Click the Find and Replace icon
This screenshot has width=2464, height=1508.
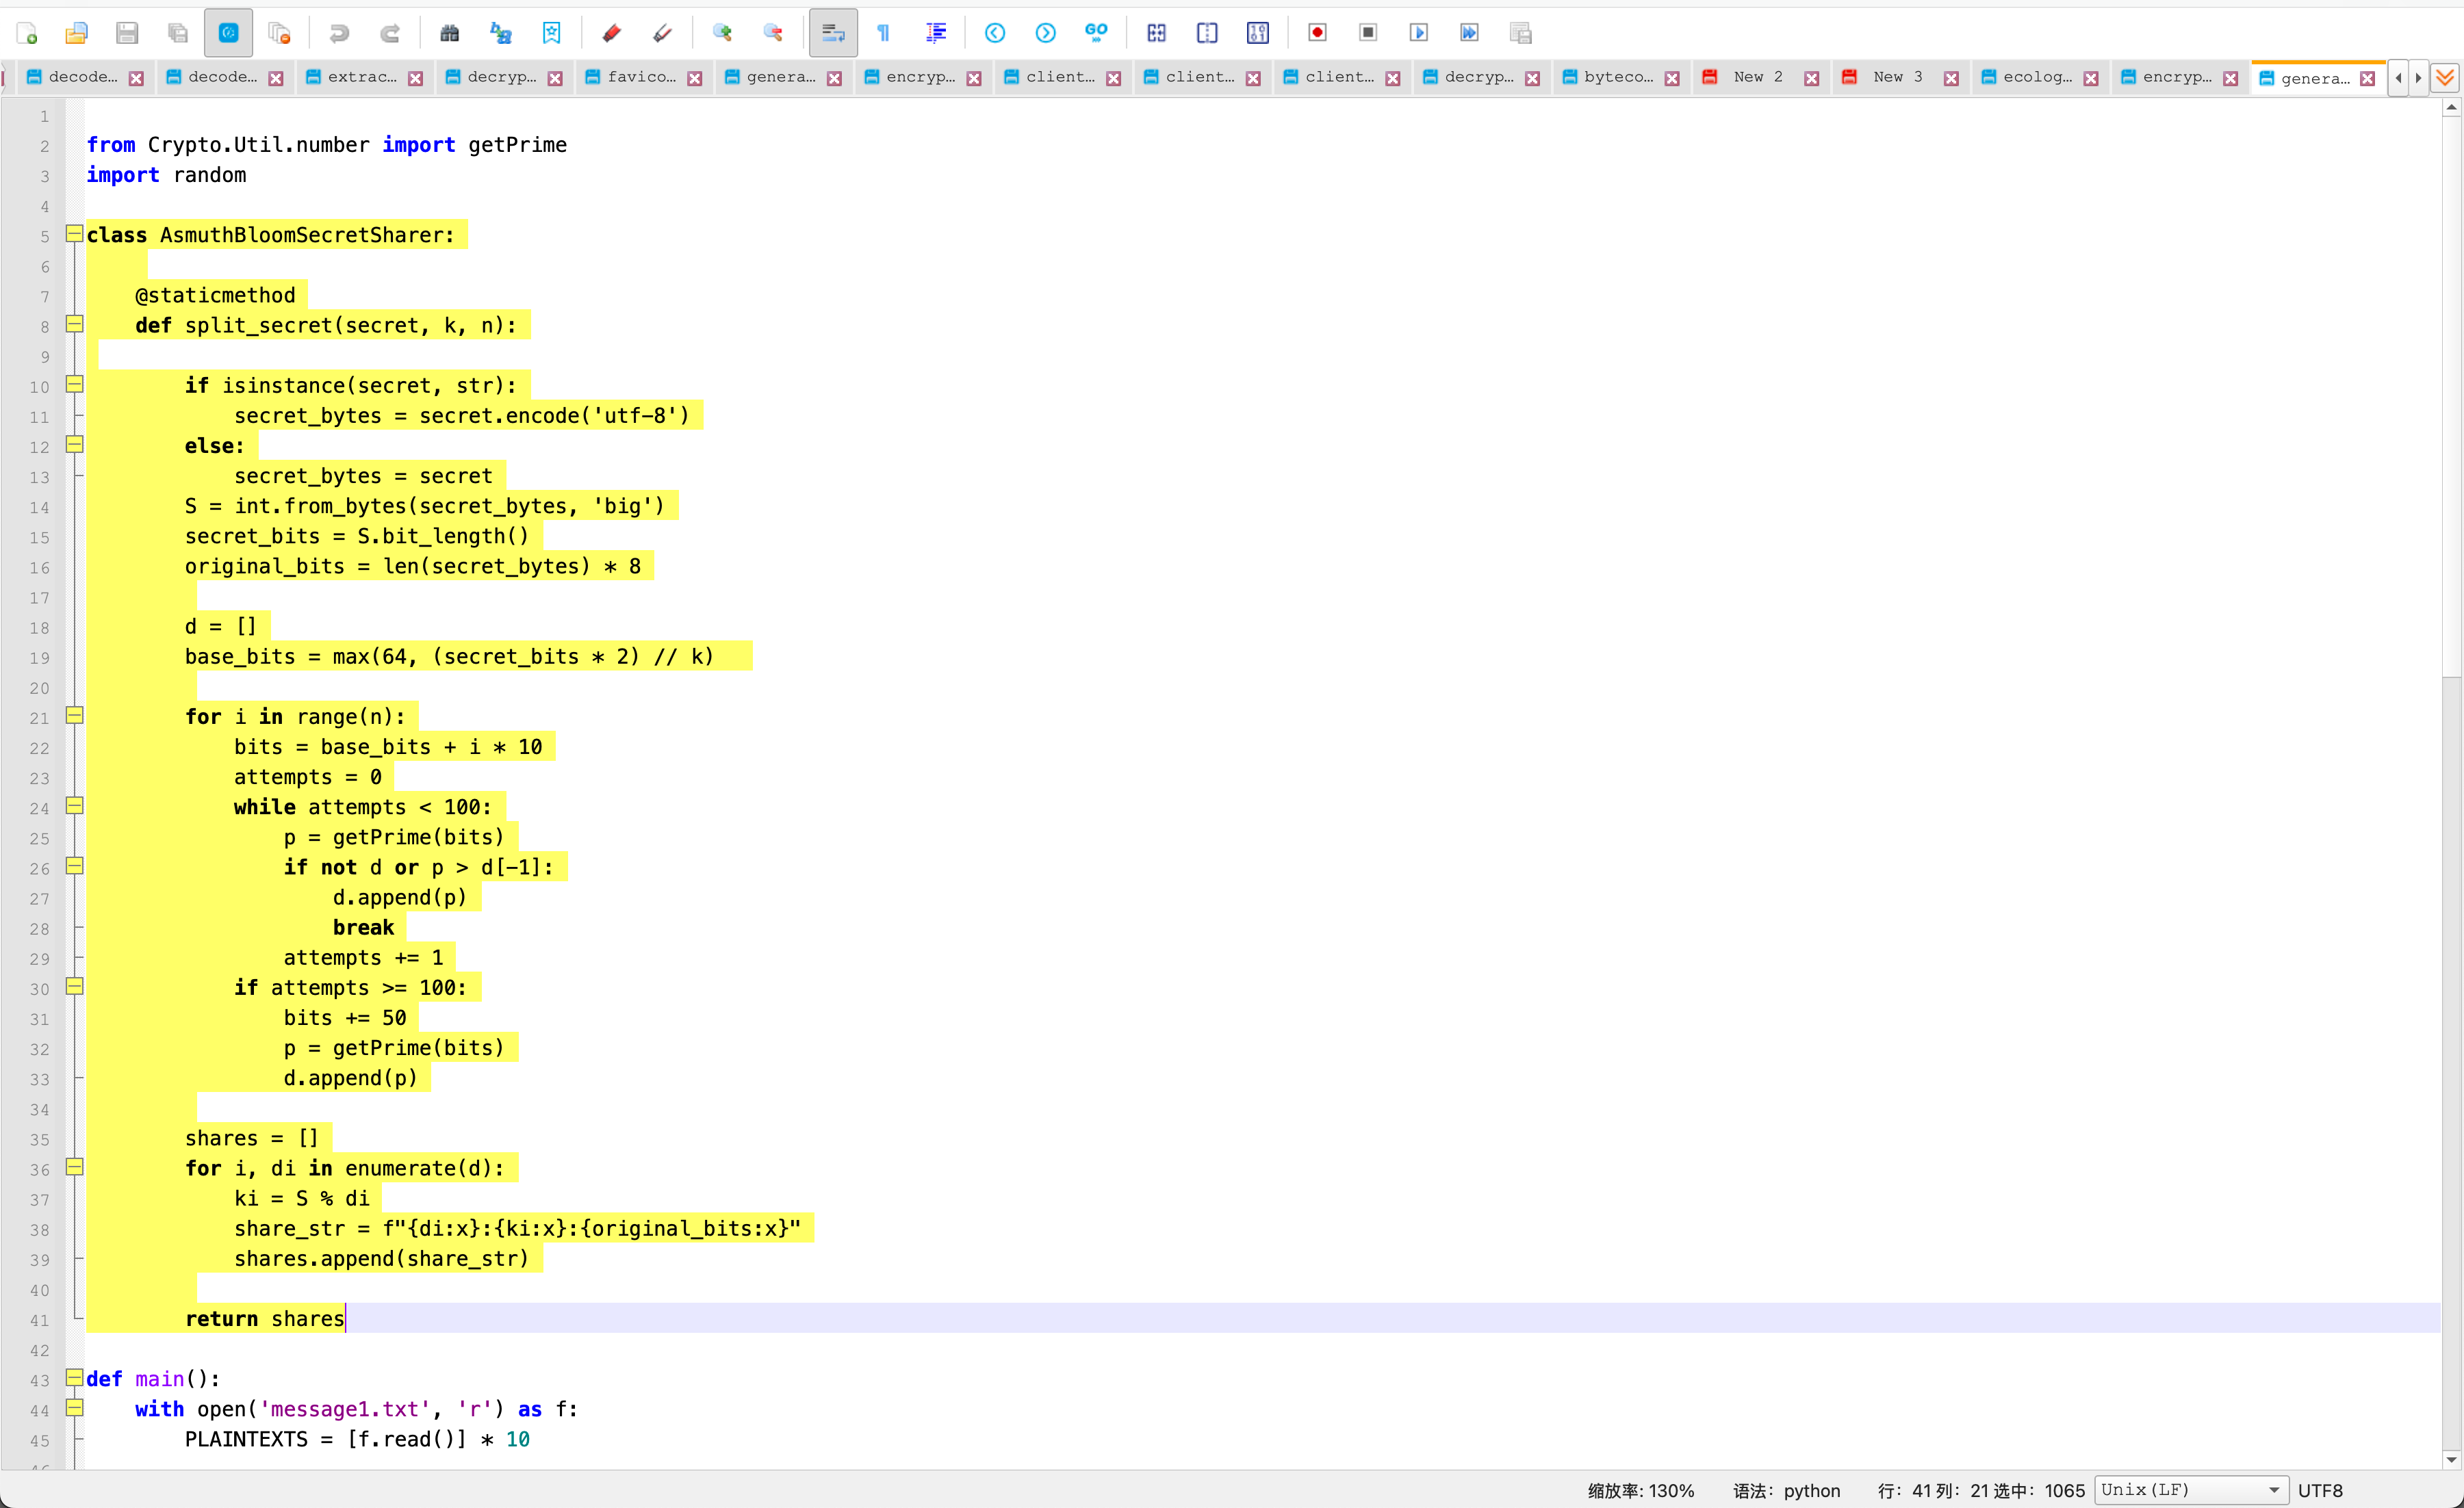[x=500, y=33]
